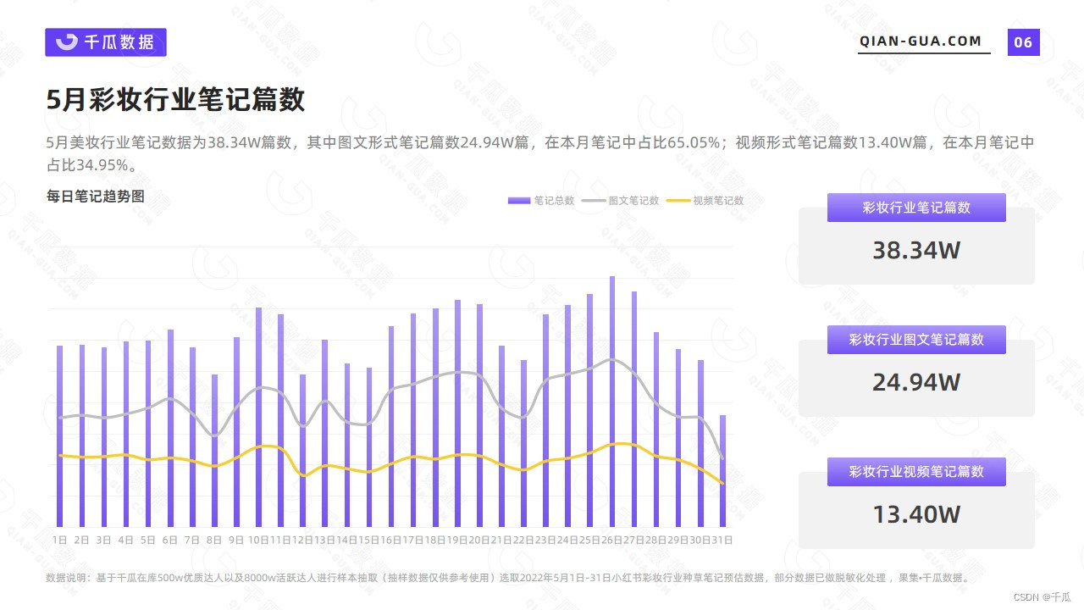
Task: Click the 1日 axis label
Action: [60, 540]
